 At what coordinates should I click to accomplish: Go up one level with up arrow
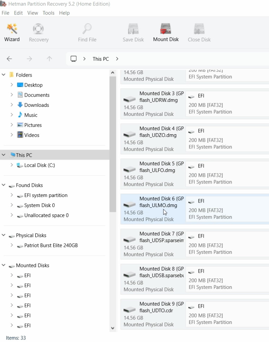(x=50, y=59)
